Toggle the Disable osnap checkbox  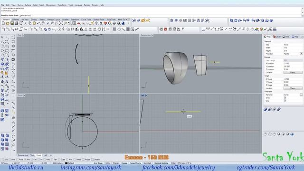pos(93,160)
